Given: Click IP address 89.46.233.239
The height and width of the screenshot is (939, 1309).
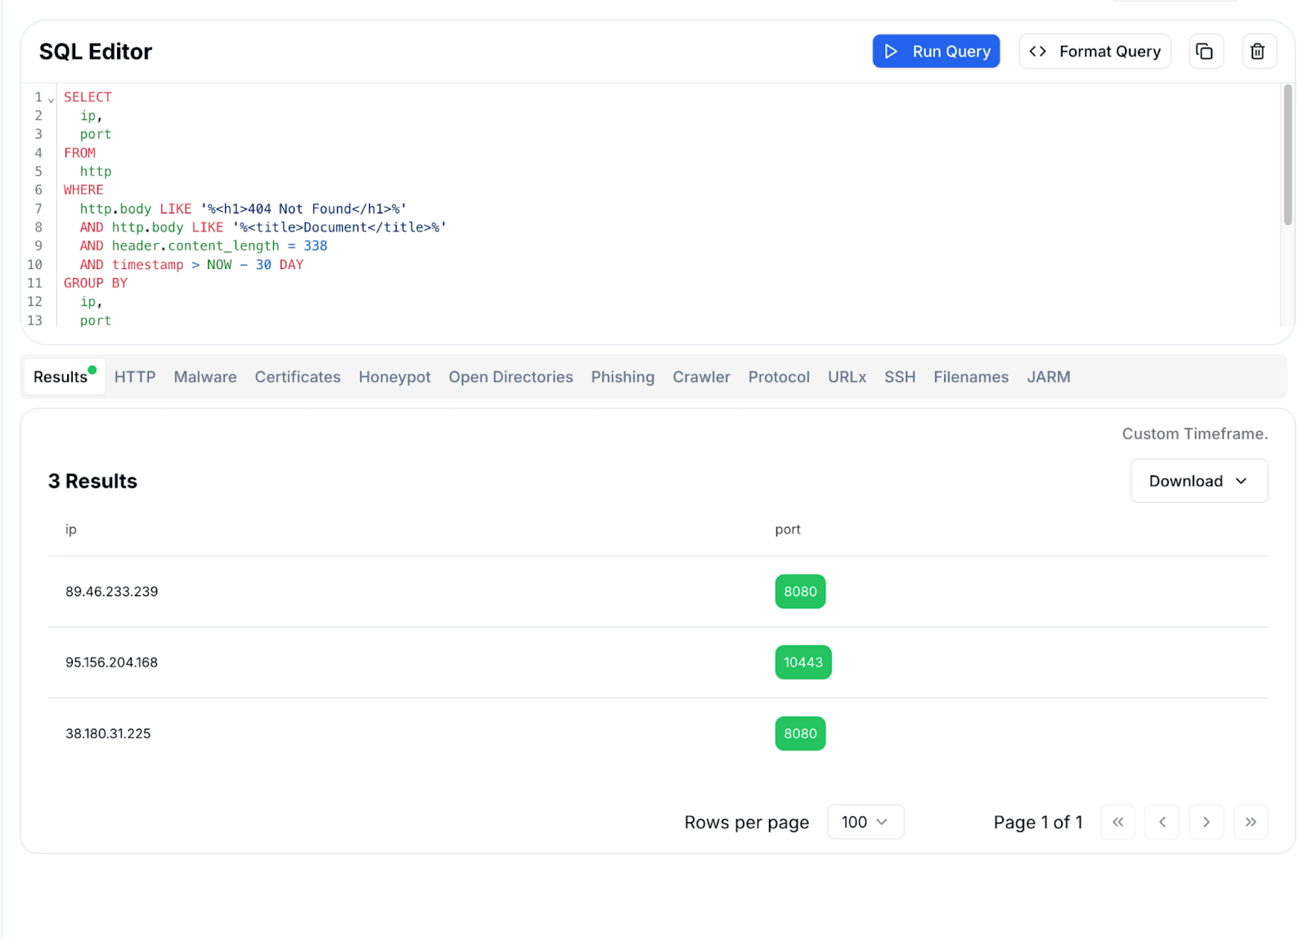Looking at the screenshot, I should tap(111, 591).
